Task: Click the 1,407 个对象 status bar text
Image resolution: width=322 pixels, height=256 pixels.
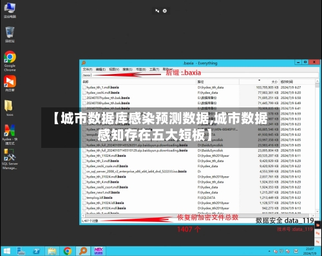Action: 90,221
